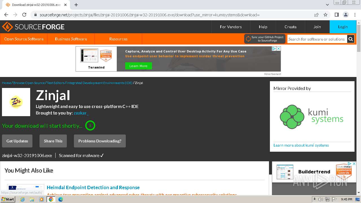361x203 pixels.
Task: Open Internet Explorer from taskbar
Action: tap(22, 199)
